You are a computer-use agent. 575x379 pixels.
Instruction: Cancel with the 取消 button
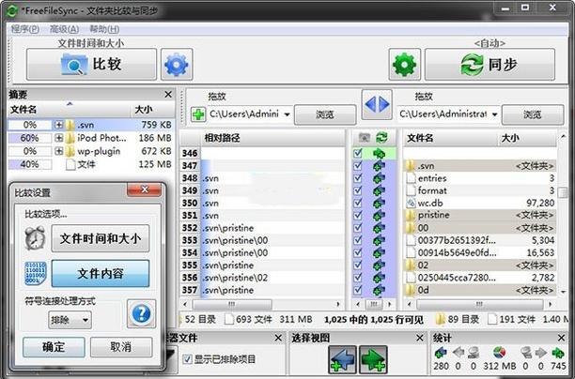[121, 346]
